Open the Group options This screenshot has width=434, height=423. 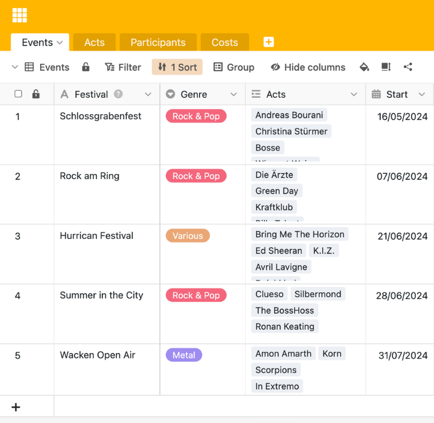[x=234, y=67]
